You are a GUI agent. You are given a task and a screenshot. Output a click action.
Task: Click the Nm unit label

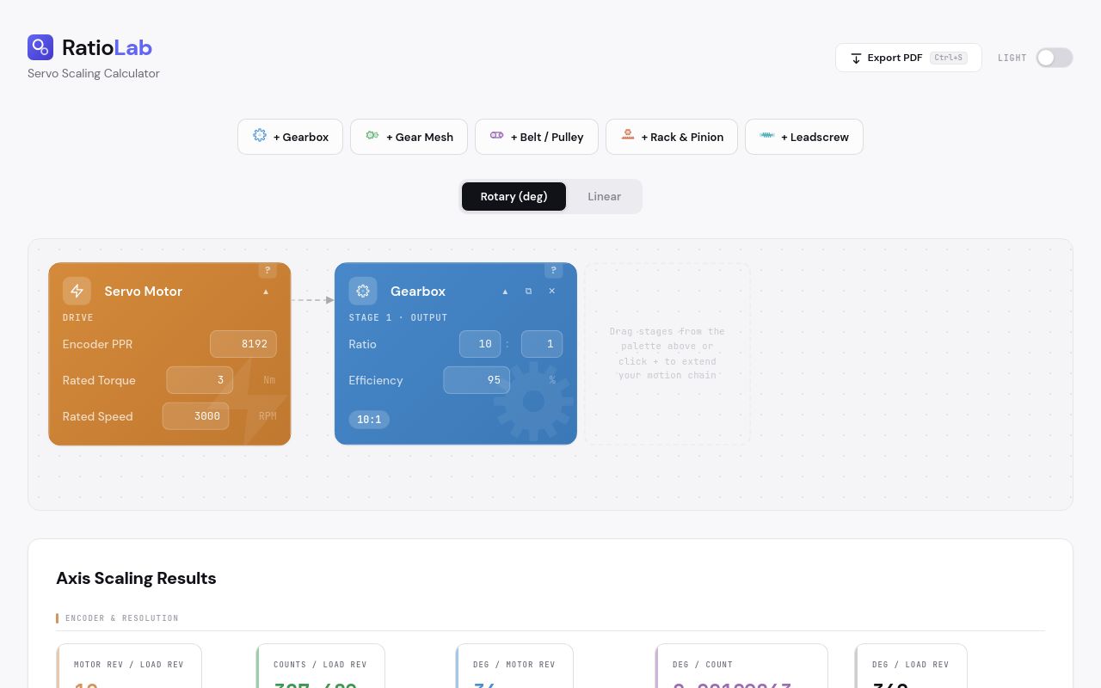point(269,380)
